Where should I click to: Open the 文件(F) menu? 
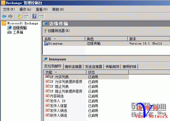[x=9, y=9]
